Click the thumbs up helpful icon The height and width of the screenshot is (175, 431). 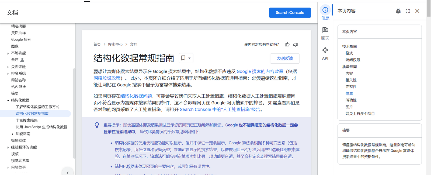(287, 45)
